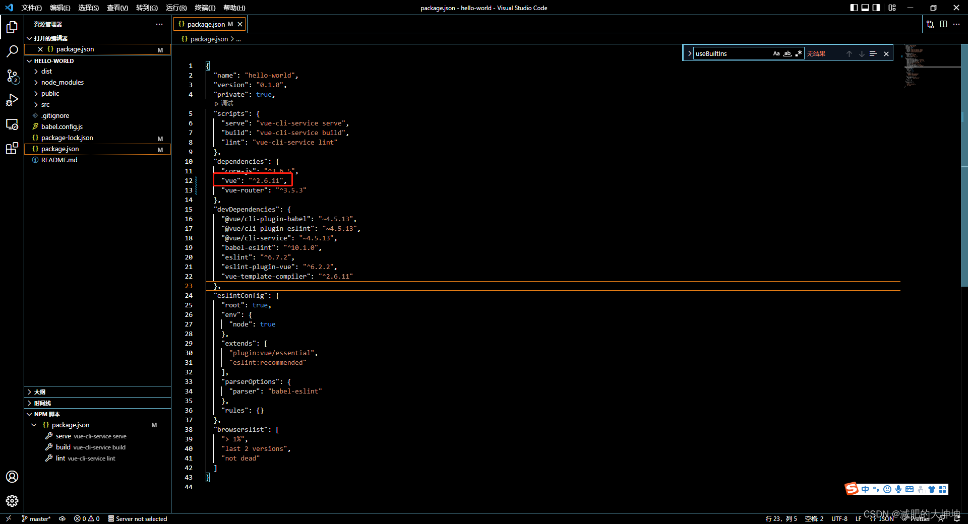Show errors and warnings count
Viewport: 968px width, 524px height.
coord(87,518)
